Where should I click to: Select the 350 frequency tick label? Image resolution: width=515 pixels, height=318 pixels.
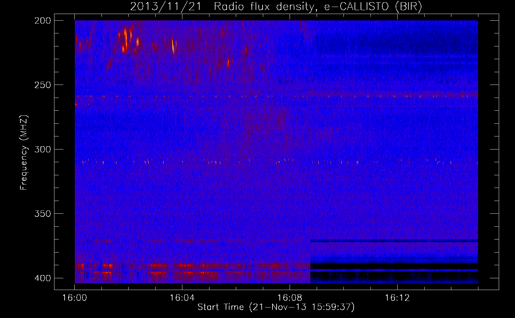pyautogui.click(x=43, y=214)
